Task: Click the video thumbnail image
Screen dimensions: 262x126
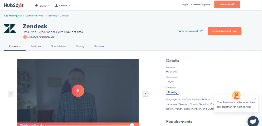Action: click(x=78, y=91)
